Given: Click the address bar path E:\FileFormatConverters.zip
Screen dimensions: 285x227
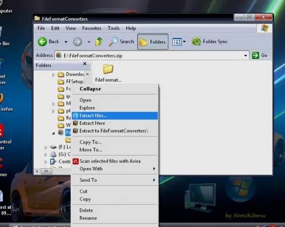Looking at the screenshot, I should pyautogui.click(x=93, y=56).
